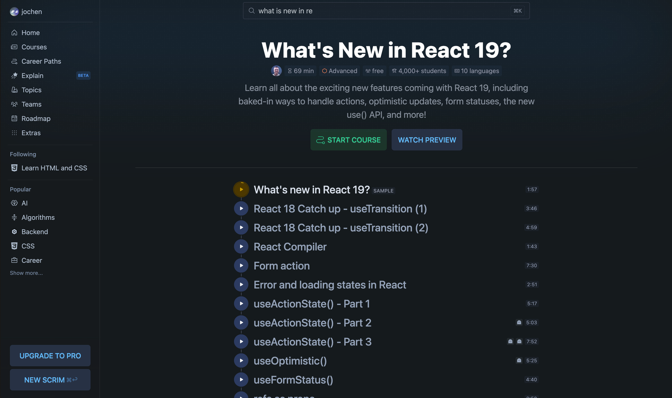Click START COURSE button
Viewport: 672px width, 398px height.
coord(348,140)
